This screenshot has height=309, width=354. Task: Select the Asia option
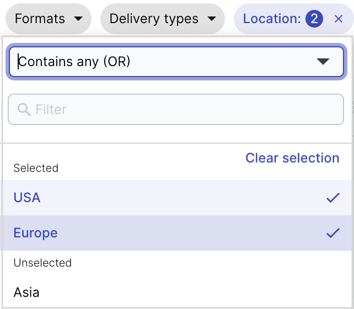(177, 292)
